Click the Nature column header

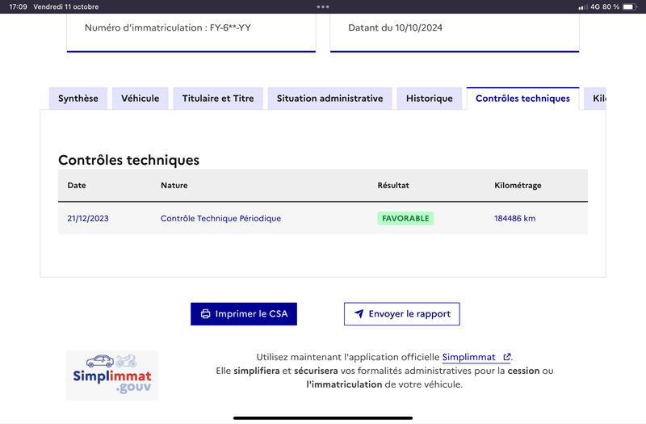[x=174, y=186]
